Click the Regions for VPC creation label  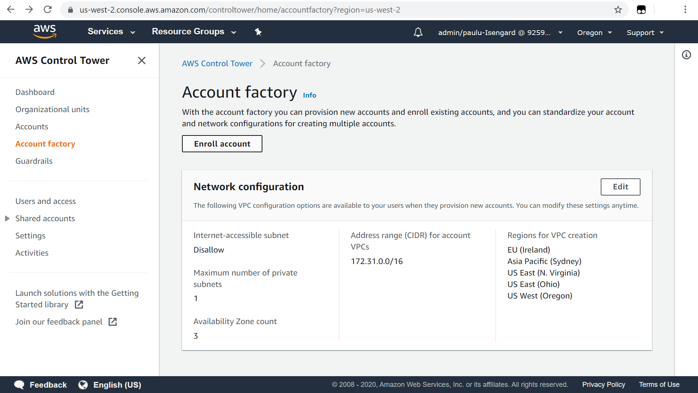(x=552, y=235)
